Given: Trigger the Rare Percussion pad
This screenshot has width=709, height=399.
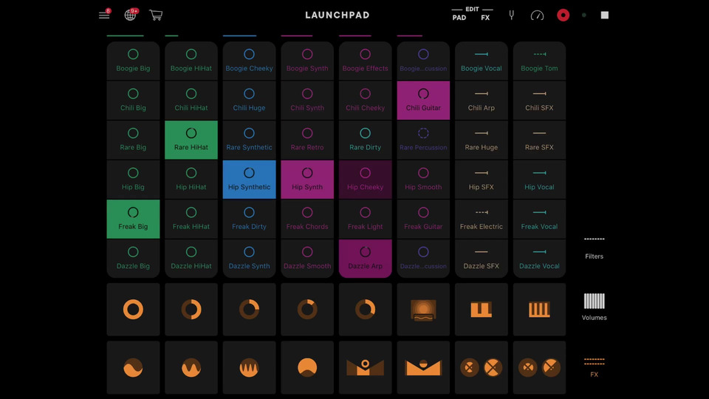Looking at the screenshot, I should [423, 140].
